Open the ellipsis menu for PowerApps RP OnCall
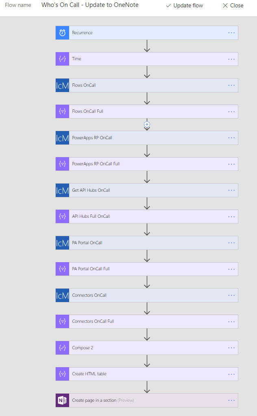Image resolution: width=257 pixels, height=416 pixels. tap(231, 138)
